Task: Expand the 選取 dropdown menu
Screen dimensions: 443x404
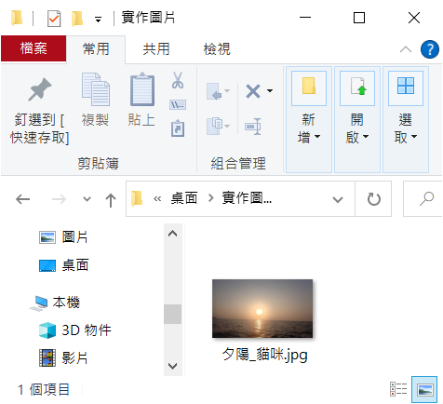Action: (406, 120)
